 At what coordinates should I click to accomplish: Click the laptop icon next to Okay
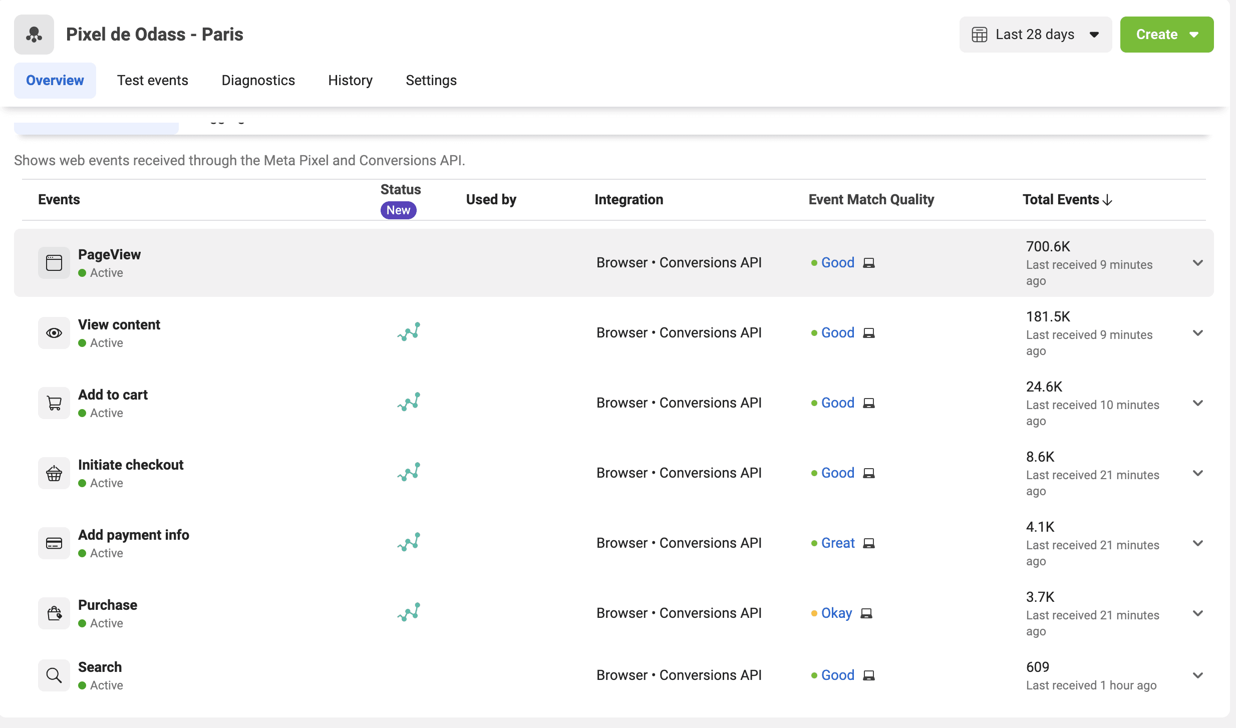pyautogui.click(x=866, y=613)
